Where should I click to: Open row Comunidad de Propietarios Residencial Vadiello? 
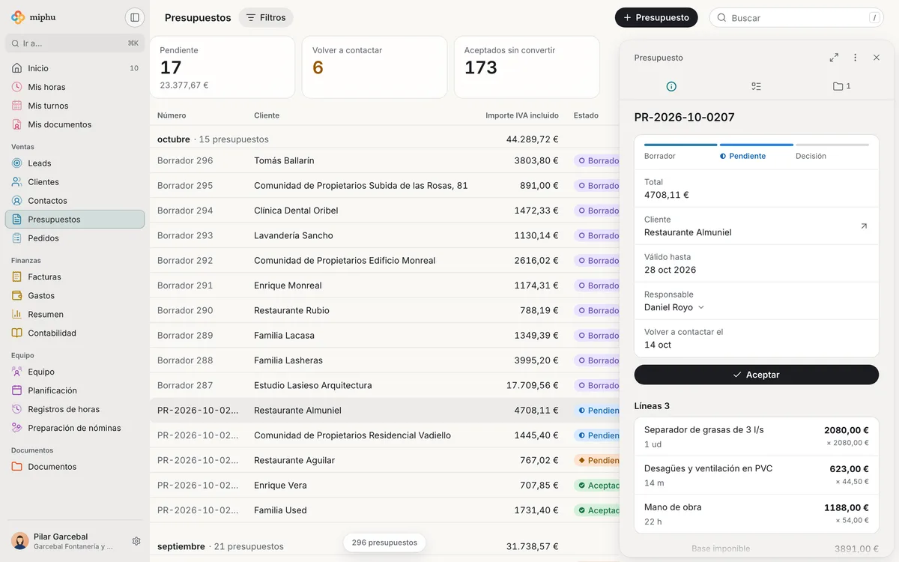384,435
